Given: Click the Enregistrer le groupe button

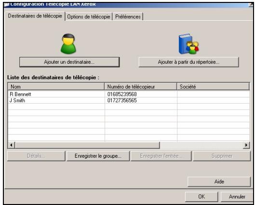Looking at the screenshot, I should point(98,156).
